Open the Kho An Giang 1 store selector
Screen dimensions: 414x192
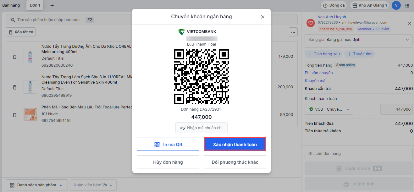pyautogui.click(x=369, y=5)
